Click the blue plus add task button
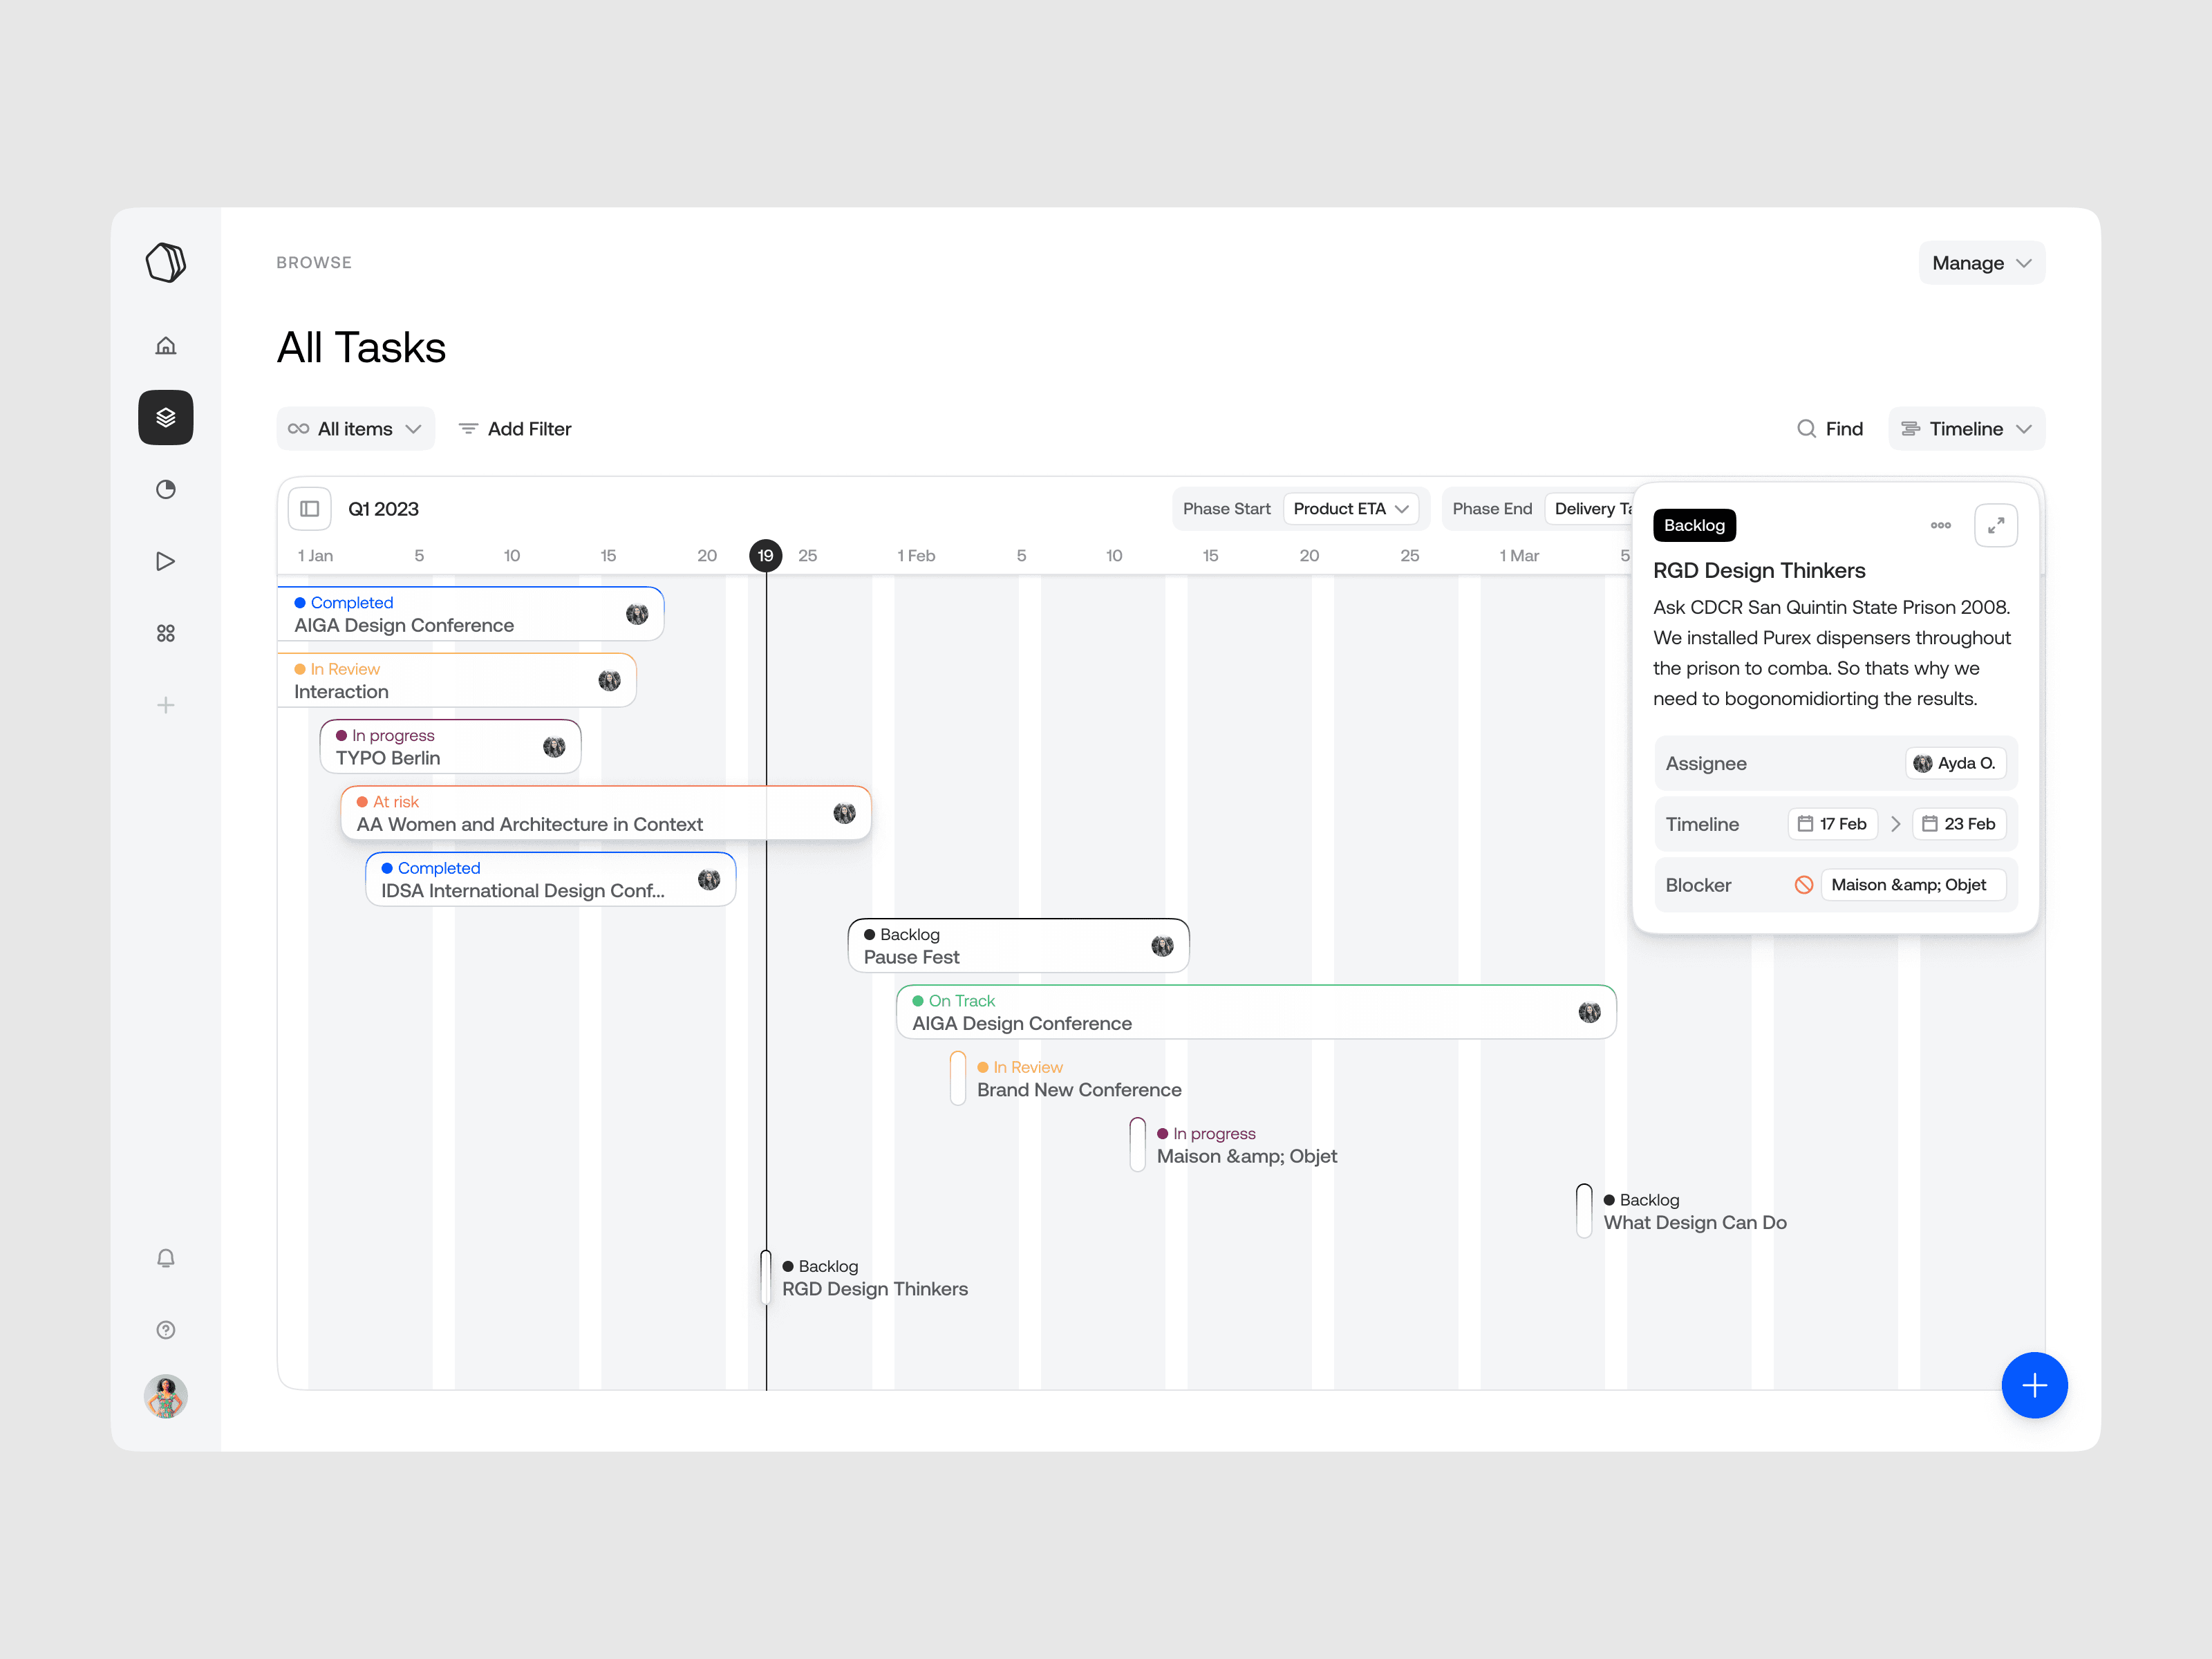Screen dimensions: 2212x1659 [x=2034, y=1385]
